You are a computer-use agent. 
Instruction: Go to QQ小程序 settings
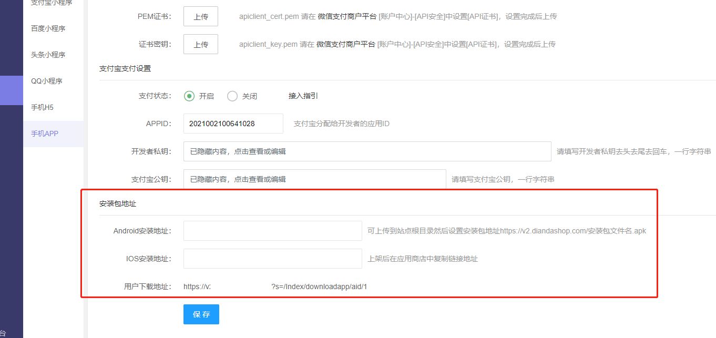tap(47, 81)
